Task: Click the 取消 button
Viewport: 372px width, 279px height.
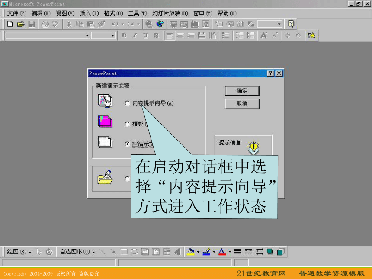Action: point(242,104)
